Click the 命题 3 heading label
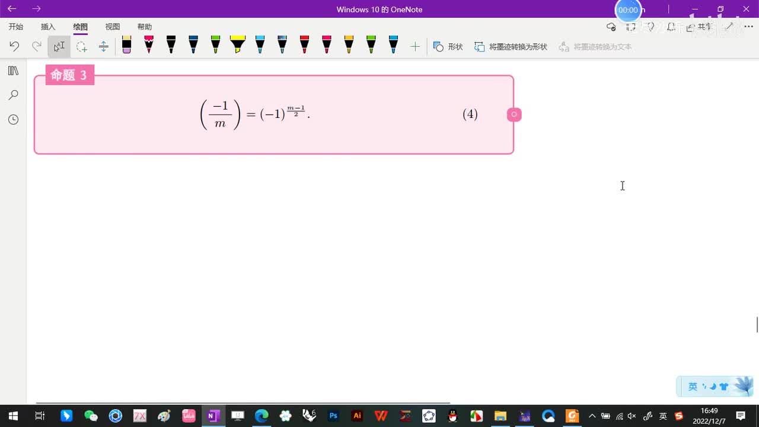The image size is (759, 427). [x=69, y=75]
